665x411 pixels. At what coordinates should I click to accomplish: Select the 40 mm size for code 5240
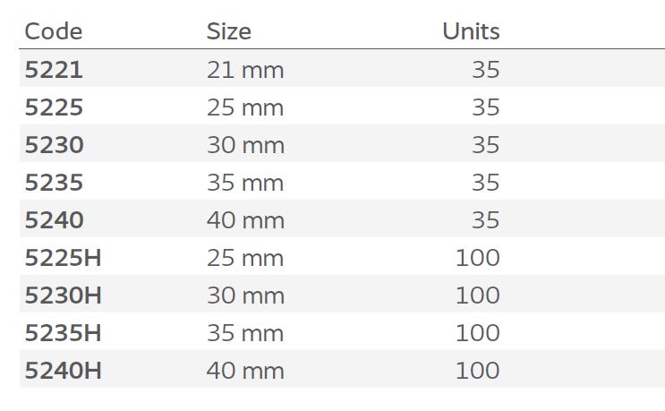click(x=244, y=220)
